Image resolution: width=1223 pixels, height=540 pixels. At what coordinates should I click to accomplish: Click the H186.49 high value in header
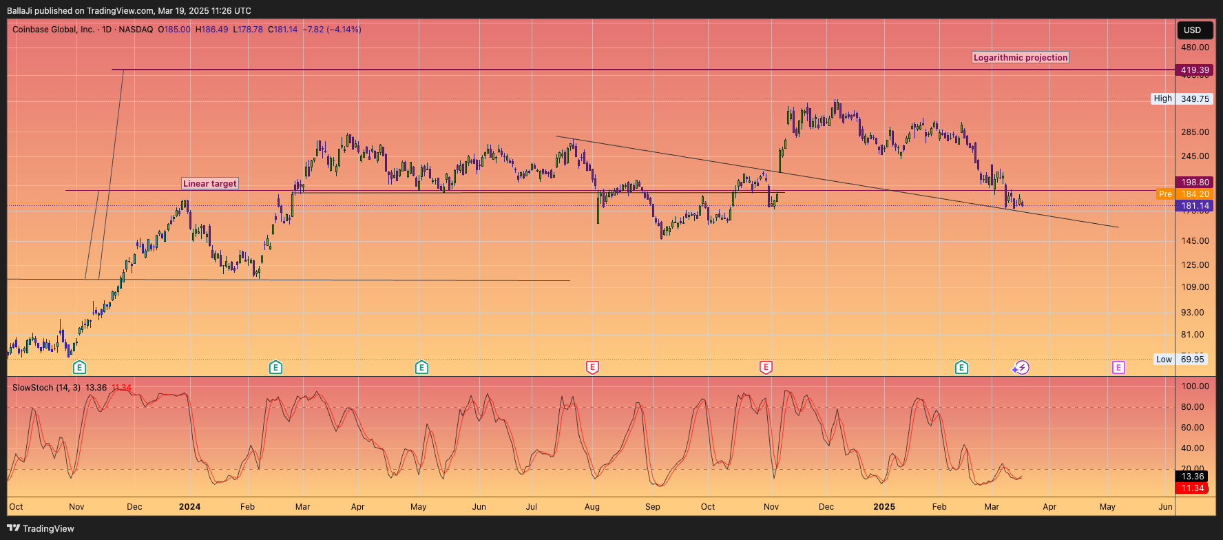tap(211, 30)
